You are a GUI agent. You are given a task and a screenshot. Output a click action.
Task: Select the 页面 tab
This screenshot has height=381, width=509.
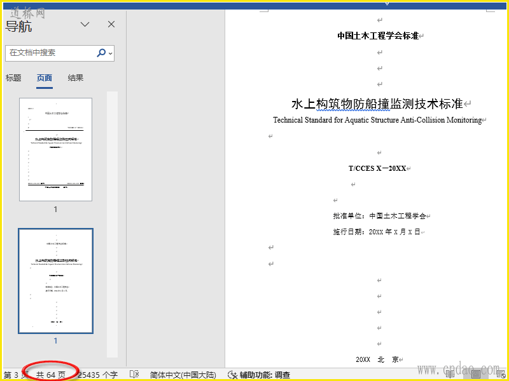point(45,78)
